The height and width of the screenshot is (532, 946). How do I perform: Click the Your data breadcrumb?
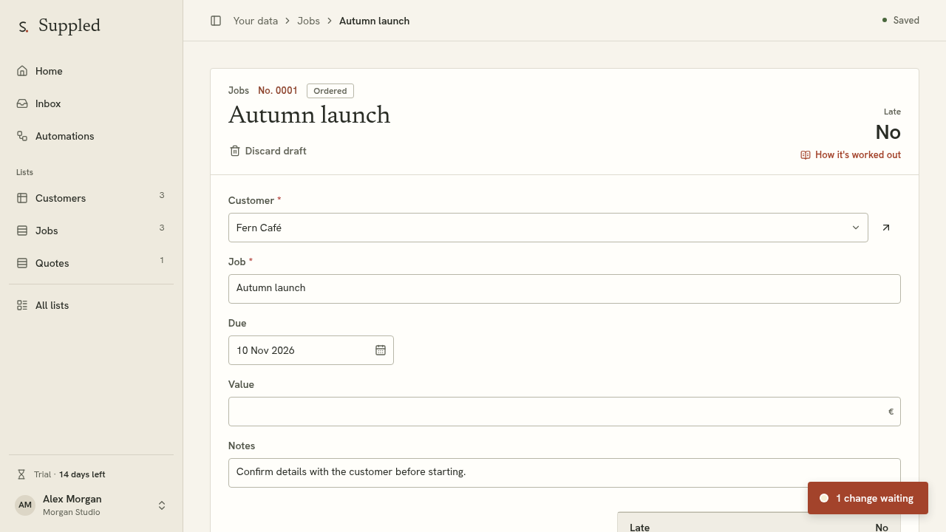[256, 21]
